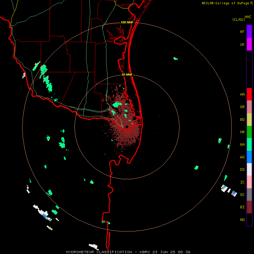Click the "[CLAS]" legend header
Screen dimensions: 254x254
tap(238, 19)
